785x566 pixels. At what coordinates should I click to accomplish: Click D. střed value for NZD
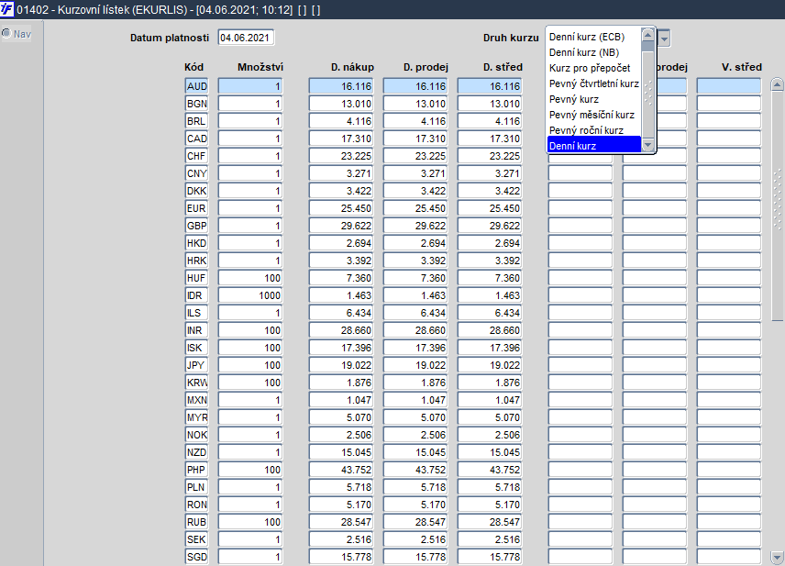(490, 452)
